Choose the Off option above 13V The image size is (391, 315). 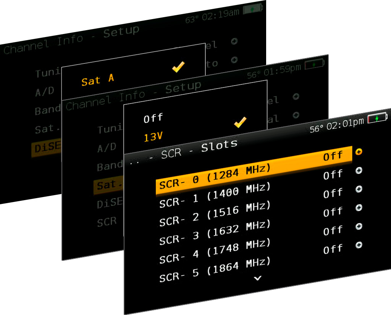tap(153, 119)
